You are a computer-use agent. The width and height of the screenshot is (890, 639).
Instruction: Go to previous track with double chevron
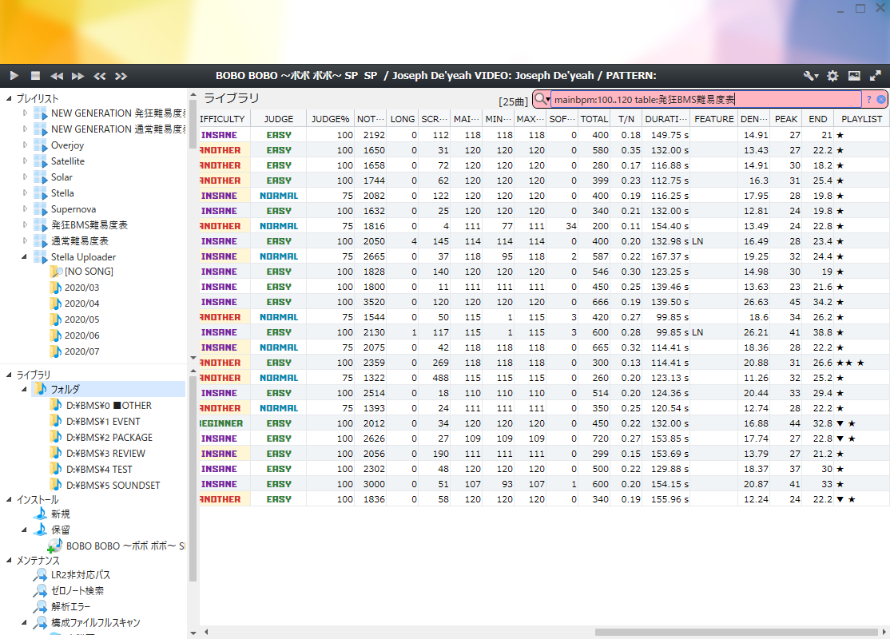pyautogui.click(x=100, y=76)
